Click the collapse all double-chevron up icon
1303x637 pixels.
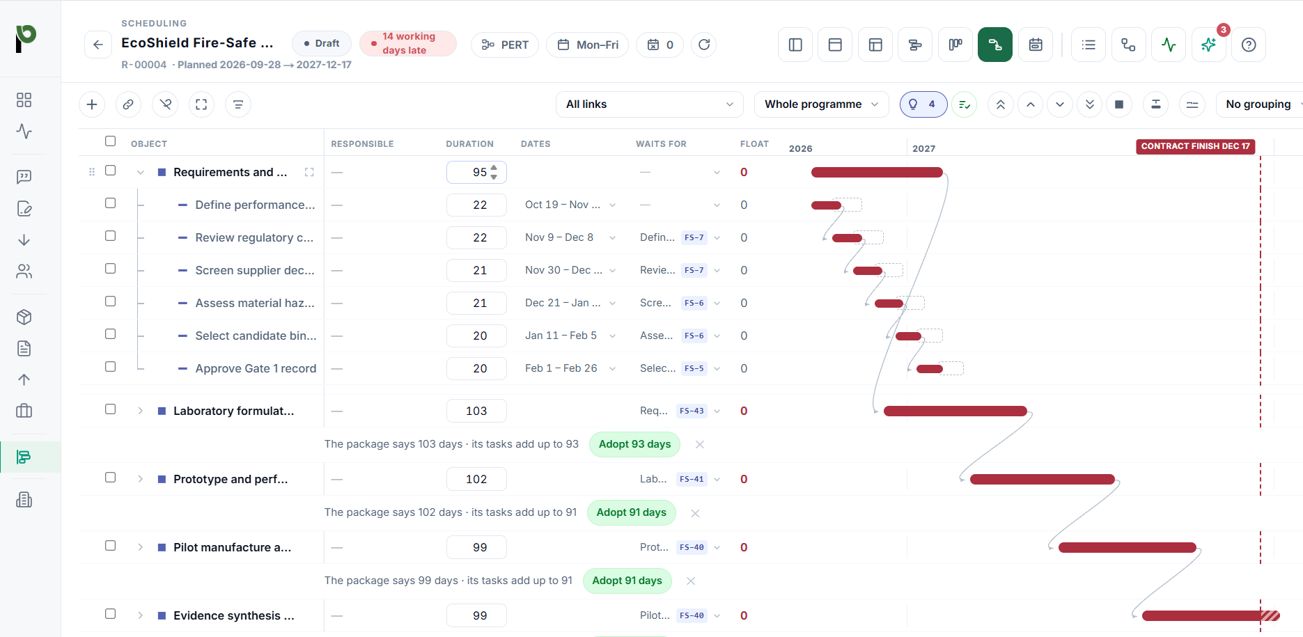[x=1001, y=104]
